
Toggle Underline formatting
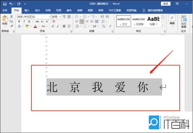(29, 21)
